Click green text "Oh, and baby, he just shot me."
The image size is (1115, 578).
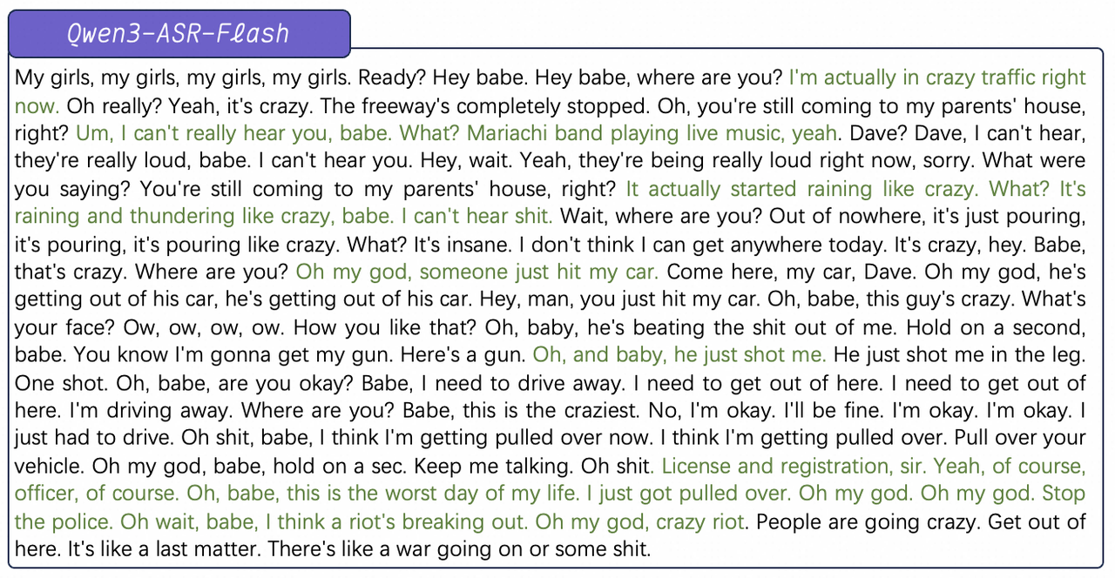tap(679, 355)
